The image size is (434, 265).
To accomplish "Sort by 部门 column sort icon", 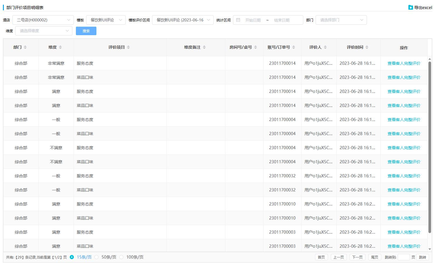I will [x=25, y=47].
